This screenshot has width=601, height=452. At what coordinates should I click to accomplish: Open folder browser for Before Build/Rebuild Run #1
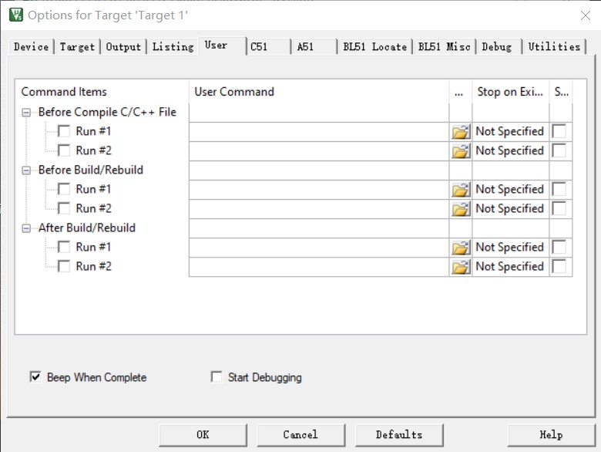pyautogui.click(x=461, y=190)
